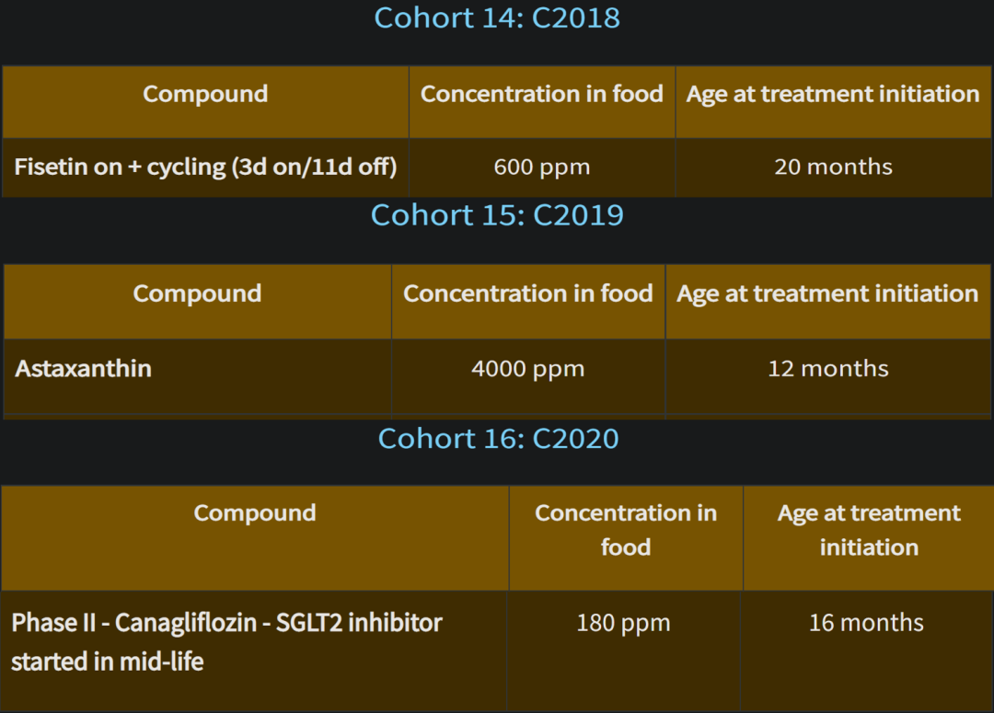Click the Cohort 14: C2018 heading
The width and height of the screenshot is (994, 713).
click(497, 17)
